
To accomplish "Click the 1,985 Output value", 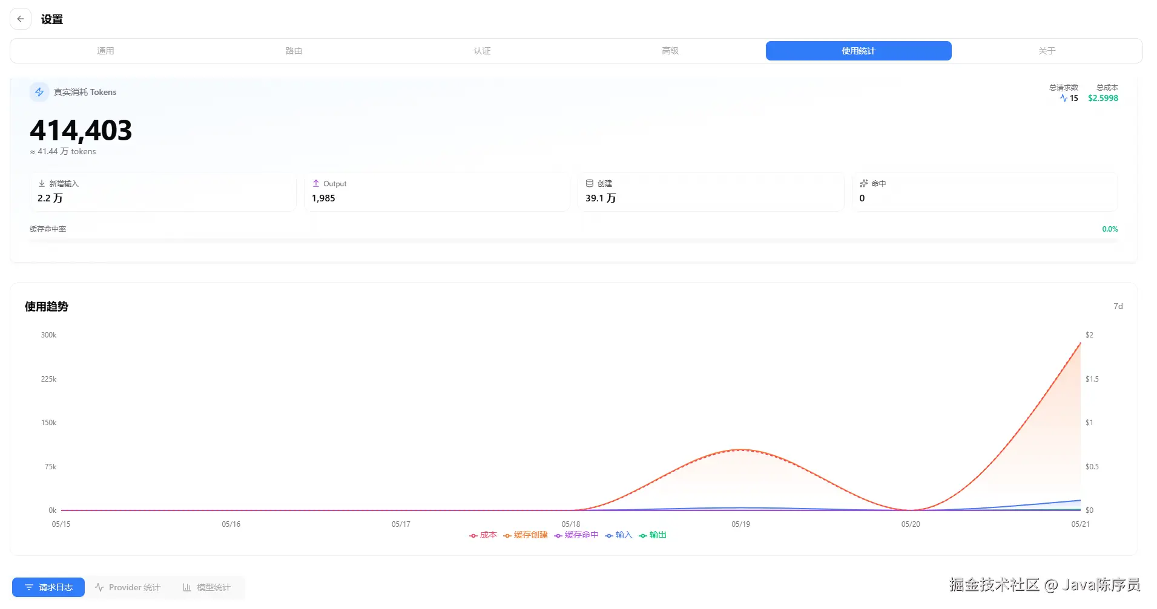I will [x=323, y=198].
